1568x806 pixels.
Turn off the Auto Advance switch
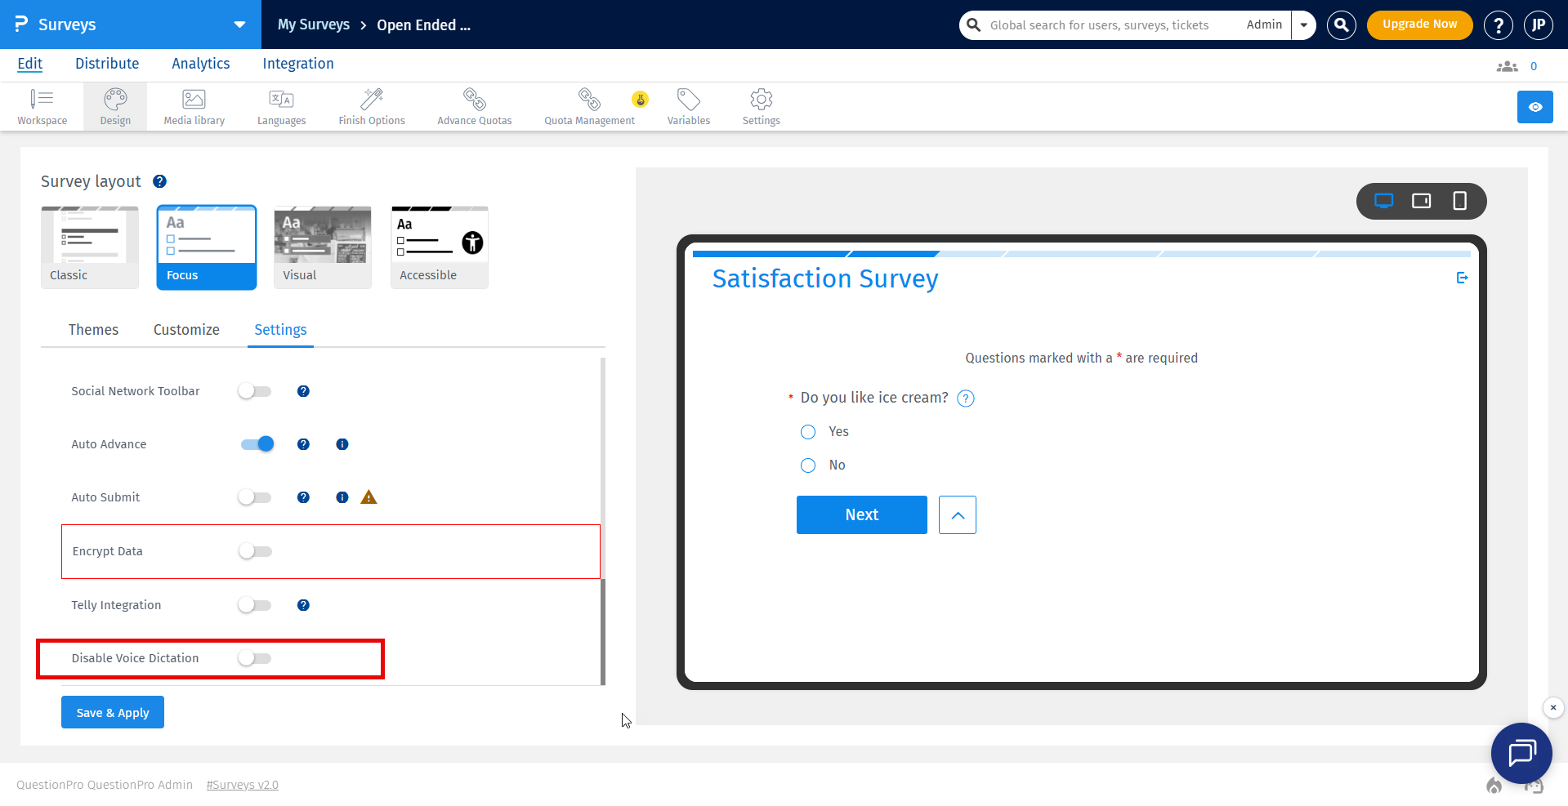pos(257,444)
